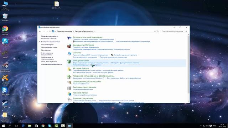
Task: Open the TeamViewer desktop shortcut
Action: point(5,92)
